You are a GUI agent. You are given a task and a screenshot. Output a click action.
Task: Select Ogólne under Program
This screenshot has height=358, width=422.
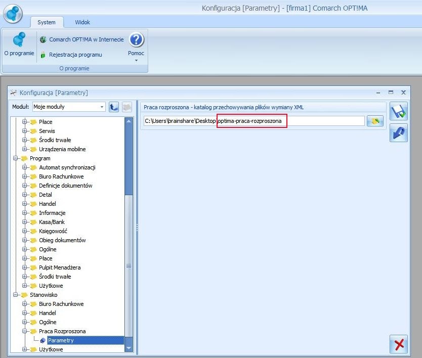click(x=48, y=250)
